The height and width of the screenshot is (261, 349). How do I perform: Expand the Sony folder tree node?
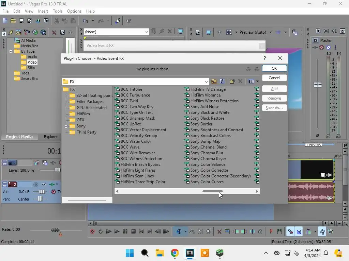tap(66, 126)
